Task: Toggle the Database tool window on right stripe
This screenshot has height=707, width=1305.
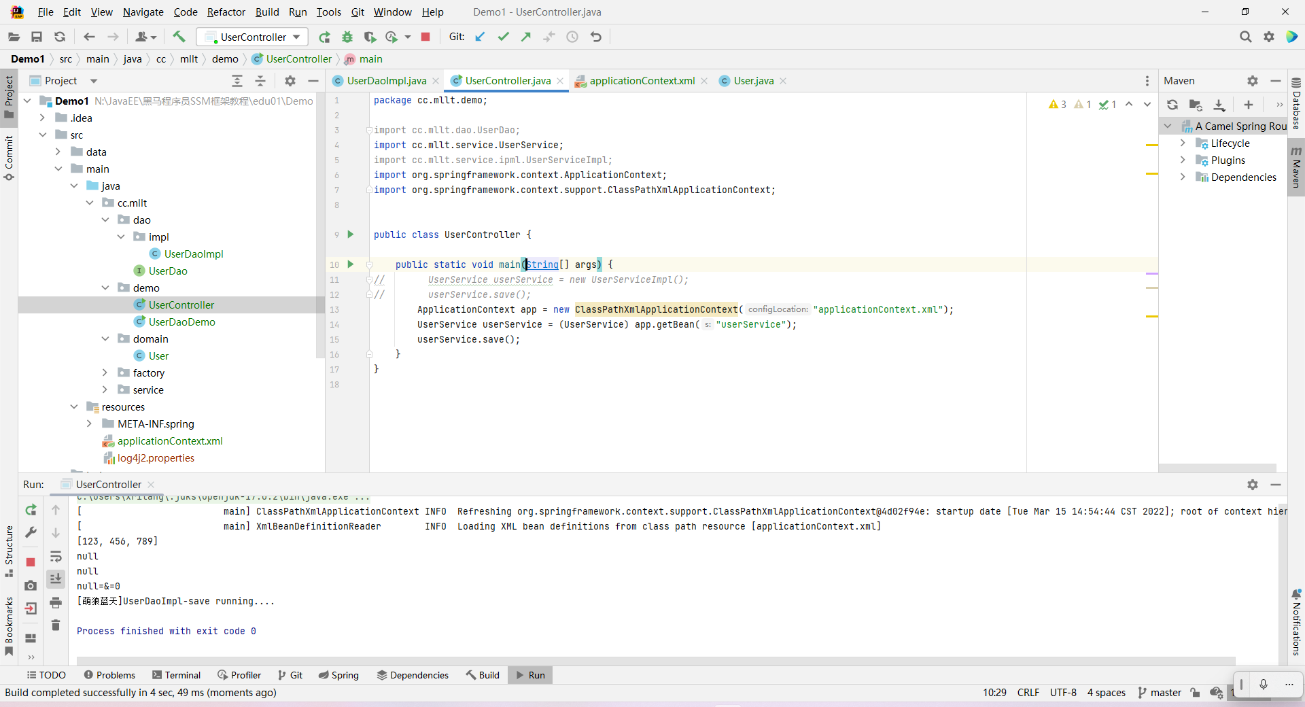Action: pos(1296,104)
